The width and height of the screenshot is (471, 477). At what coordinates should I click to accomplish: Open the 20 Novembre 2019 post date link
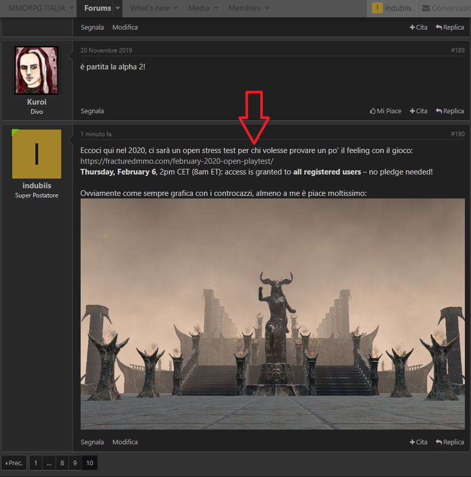click(106, 51)
